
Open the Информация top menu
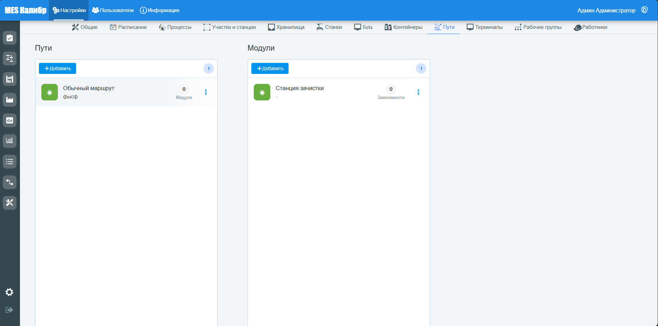159,10
